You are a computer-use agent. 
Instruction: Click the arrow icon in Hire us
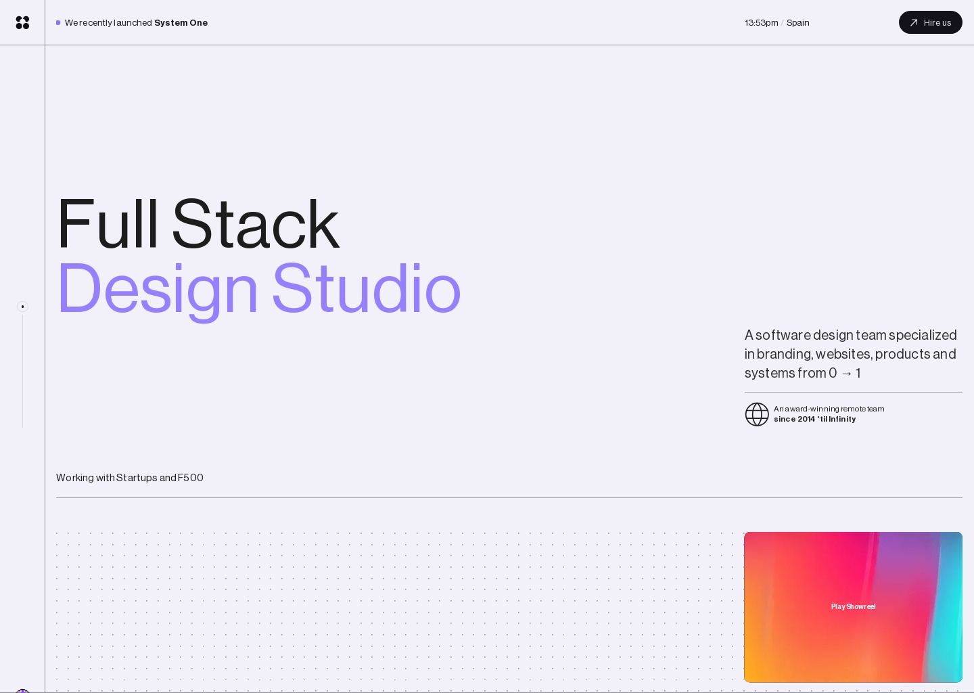point(914,22)
